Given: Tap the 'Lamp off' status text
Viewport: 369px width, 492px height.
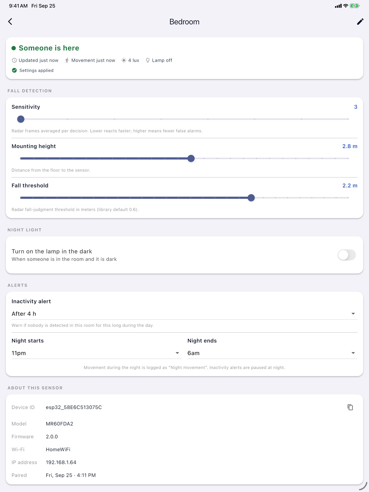Looking at the screenshot, I should click(x=162, y=60).
